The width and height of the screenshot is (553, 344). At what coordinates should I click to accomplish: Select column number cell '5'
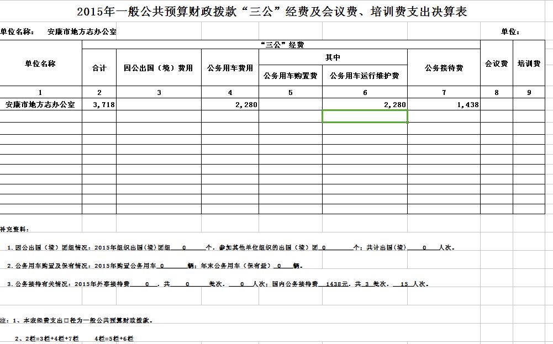coord(290,92)
